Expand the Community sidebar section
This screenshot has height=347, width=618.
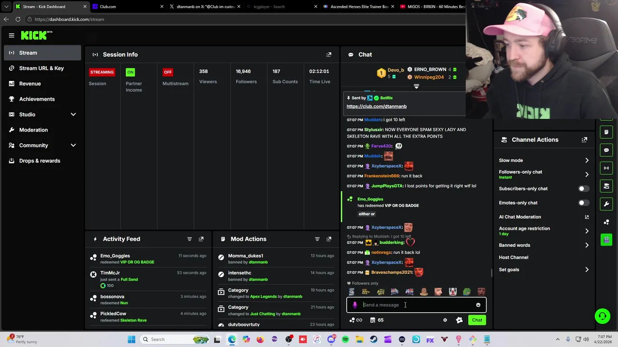click(x=73, y=145)
